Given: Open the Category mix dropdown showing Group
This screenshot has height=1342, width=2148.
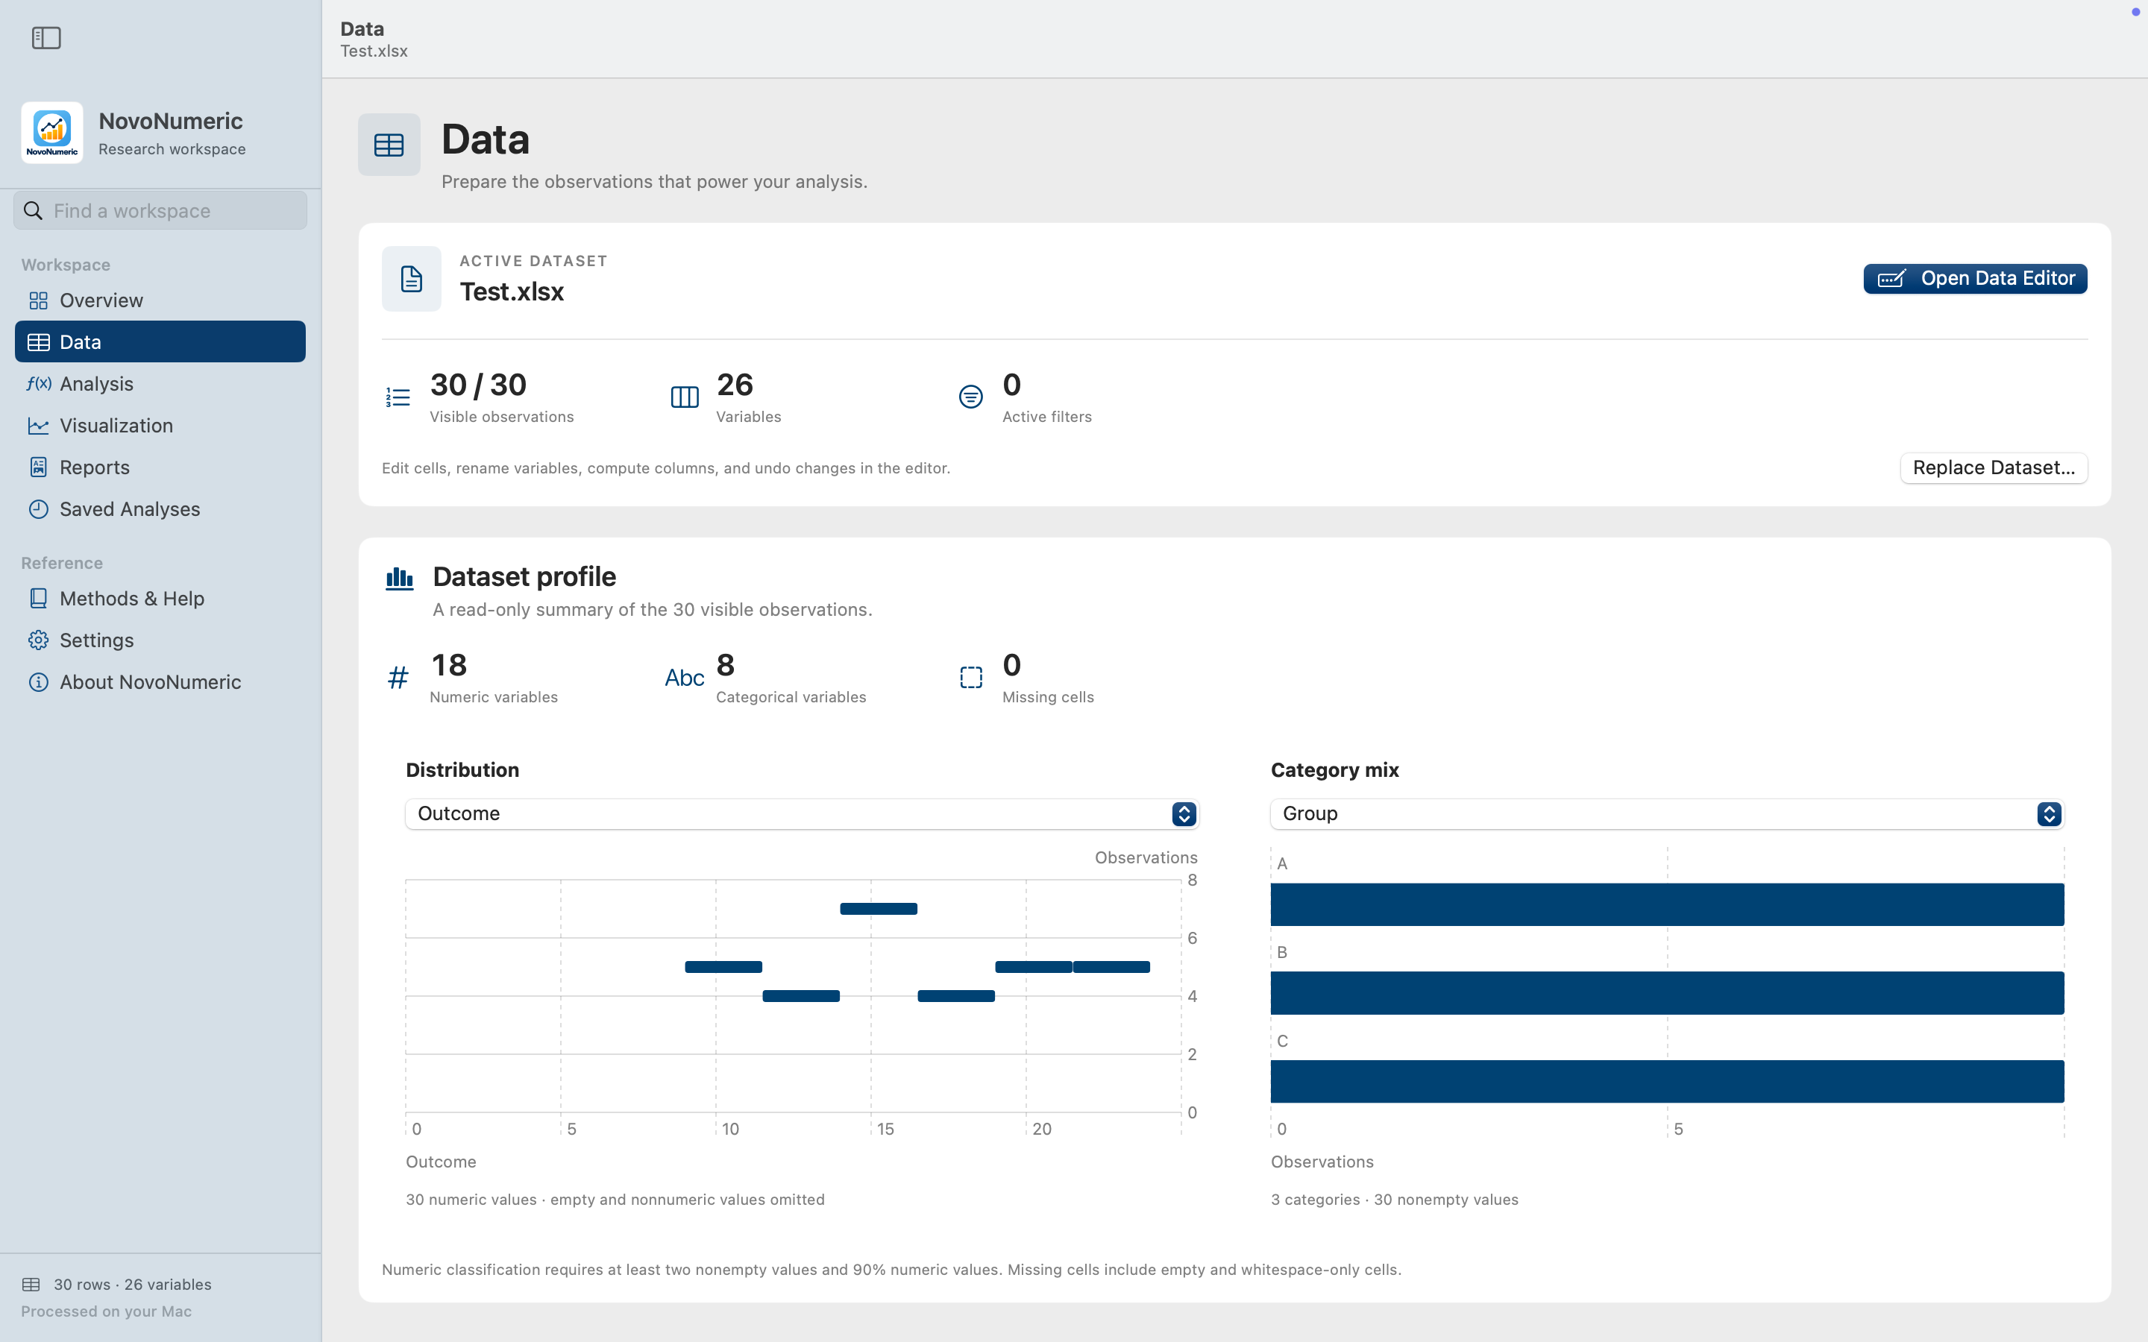Looking at the screenshot, I should coord(1667,814).
